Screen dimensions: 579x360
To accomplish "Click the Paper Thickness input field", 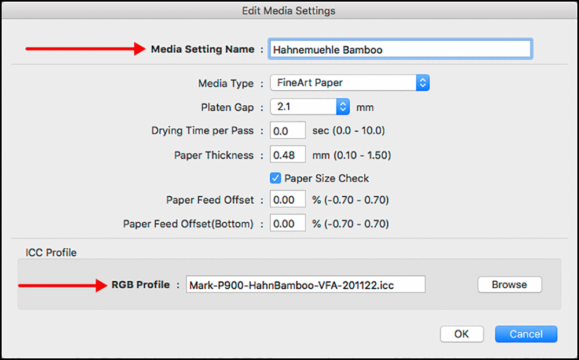I will click(288, 155).
